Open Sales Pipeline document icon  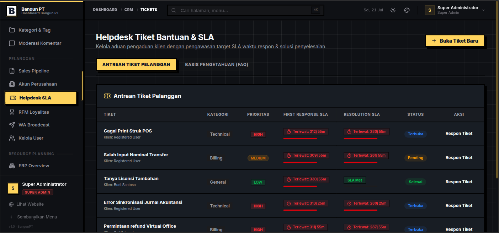point(12,71)
